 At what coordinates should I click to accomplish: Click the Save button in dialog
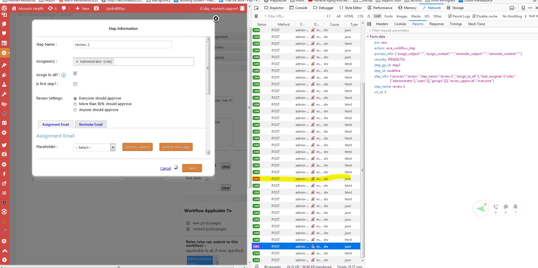click(x=192, y=168)
